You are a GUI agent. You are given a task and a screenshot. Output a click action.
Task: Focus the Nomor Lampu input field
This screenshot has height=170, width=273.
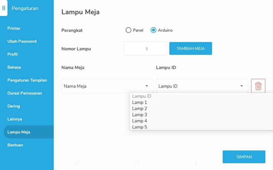tap(145, 48)
